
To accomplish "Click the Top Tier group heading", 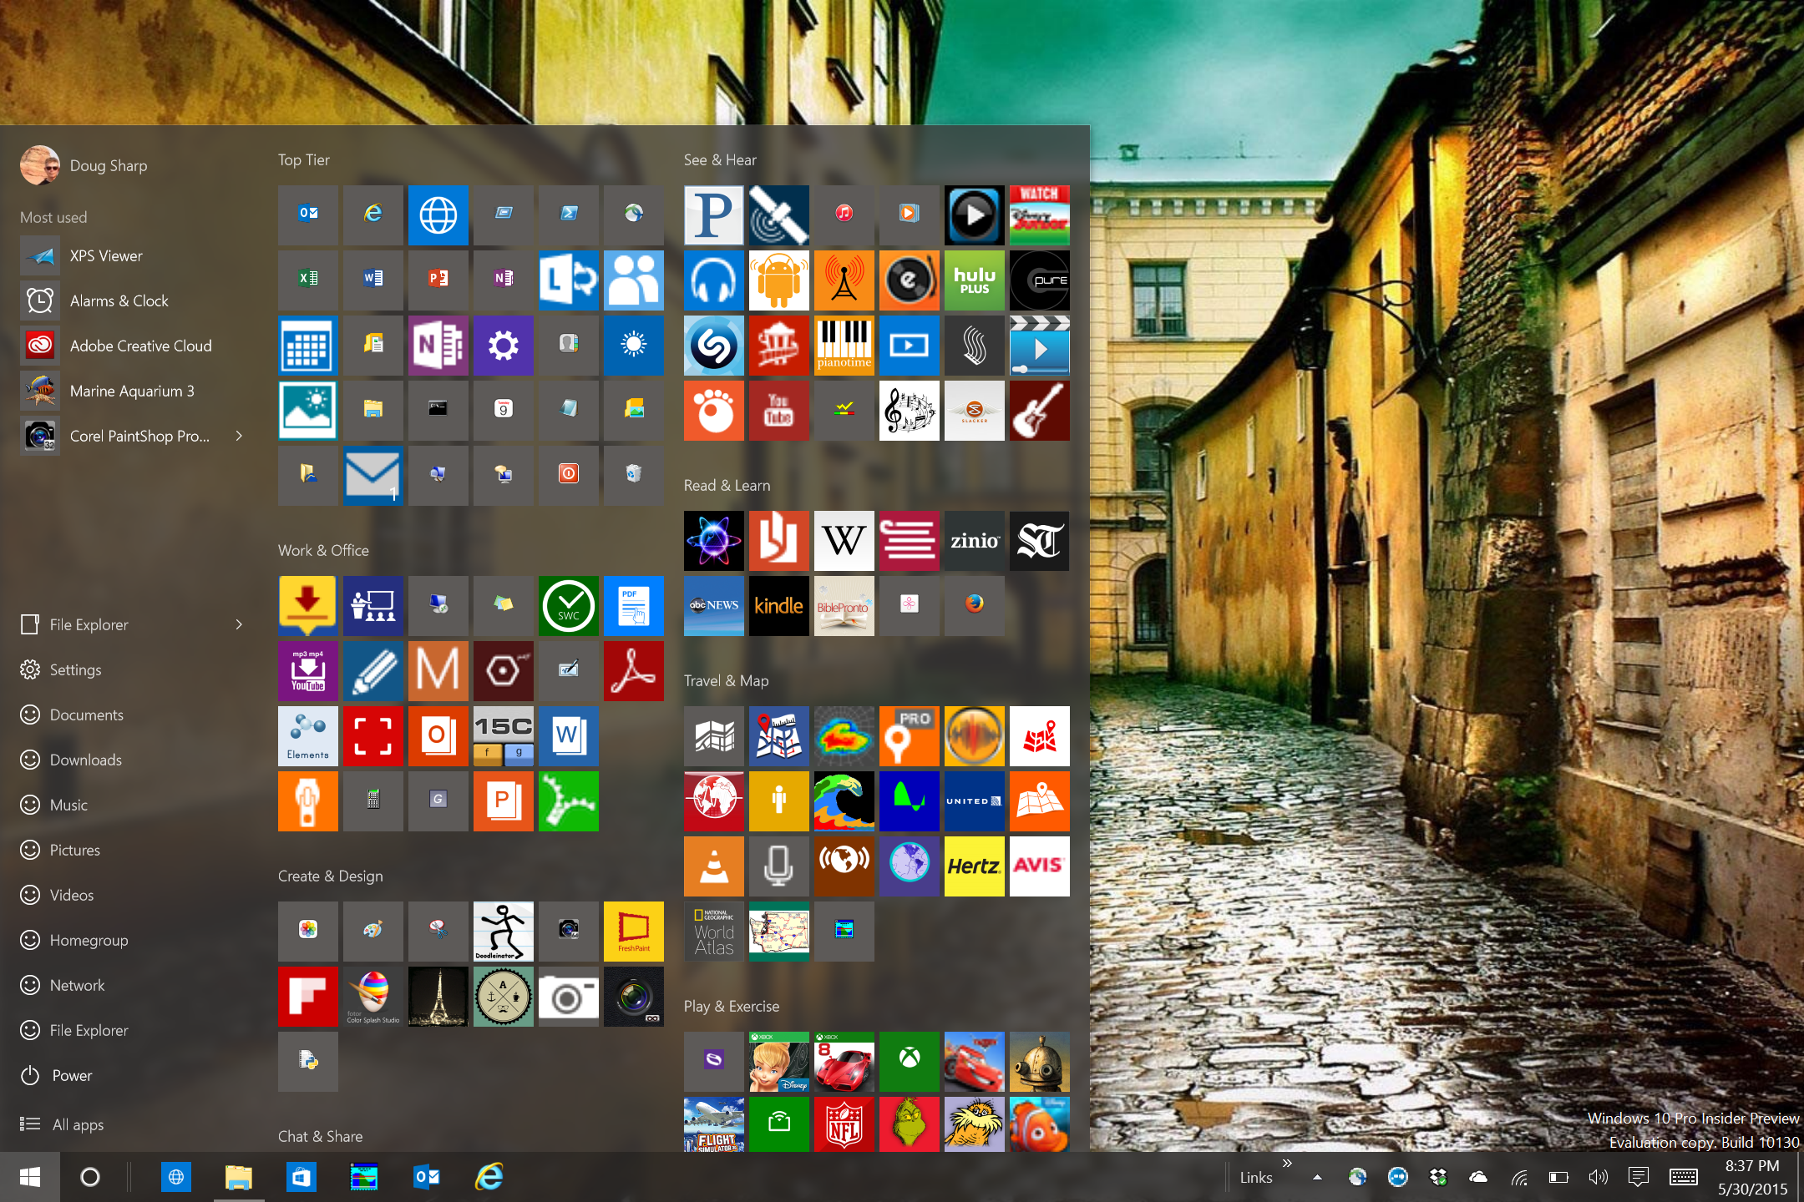I will point(304,159).
